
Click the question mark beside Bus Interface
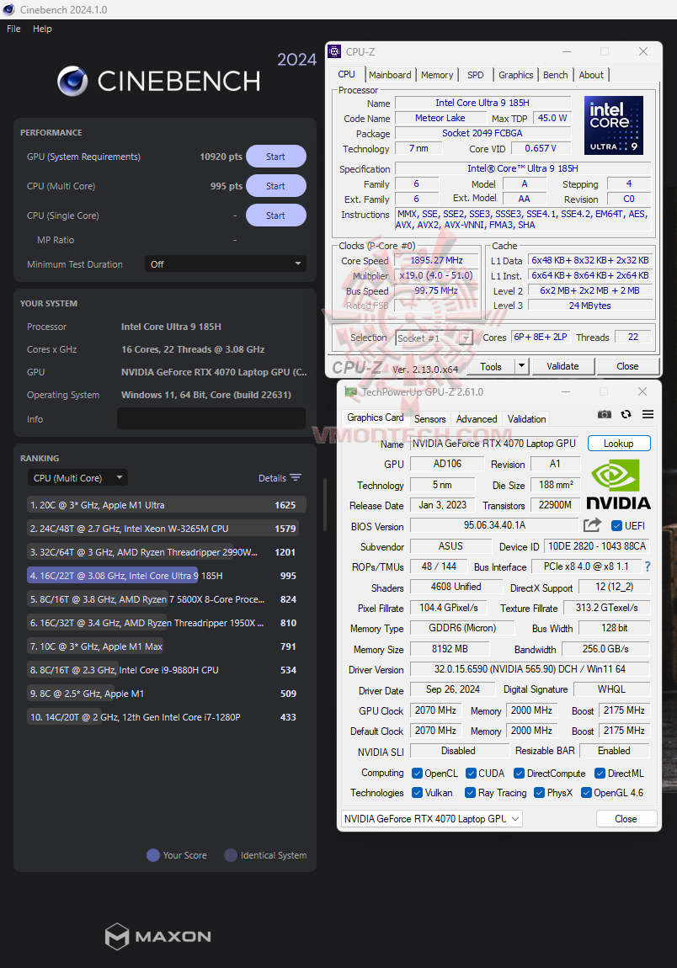click(x=647, y=566)
